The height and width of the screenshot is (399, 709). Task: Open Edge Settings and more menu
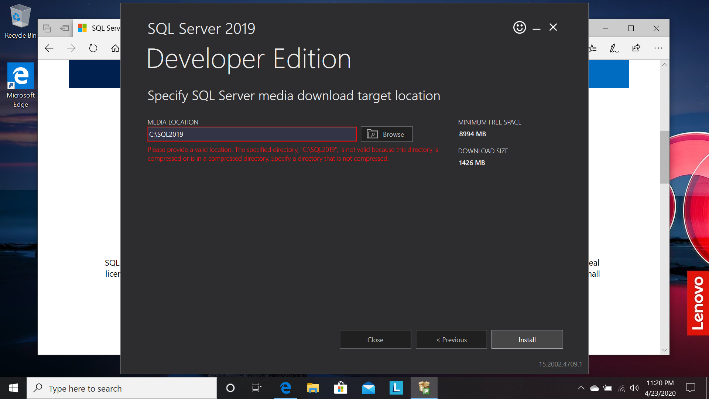tap(658, 48)
